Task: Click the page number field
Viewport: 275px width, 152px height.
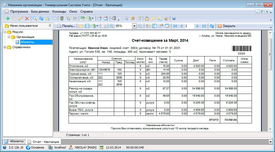Action: point(189,26)
